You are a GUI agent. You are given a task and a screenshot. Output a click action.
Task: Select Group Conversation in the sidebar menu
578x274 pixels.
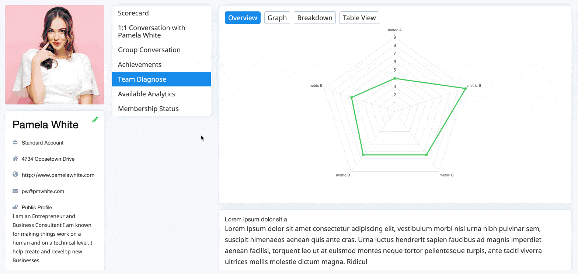tap(161, 50)
